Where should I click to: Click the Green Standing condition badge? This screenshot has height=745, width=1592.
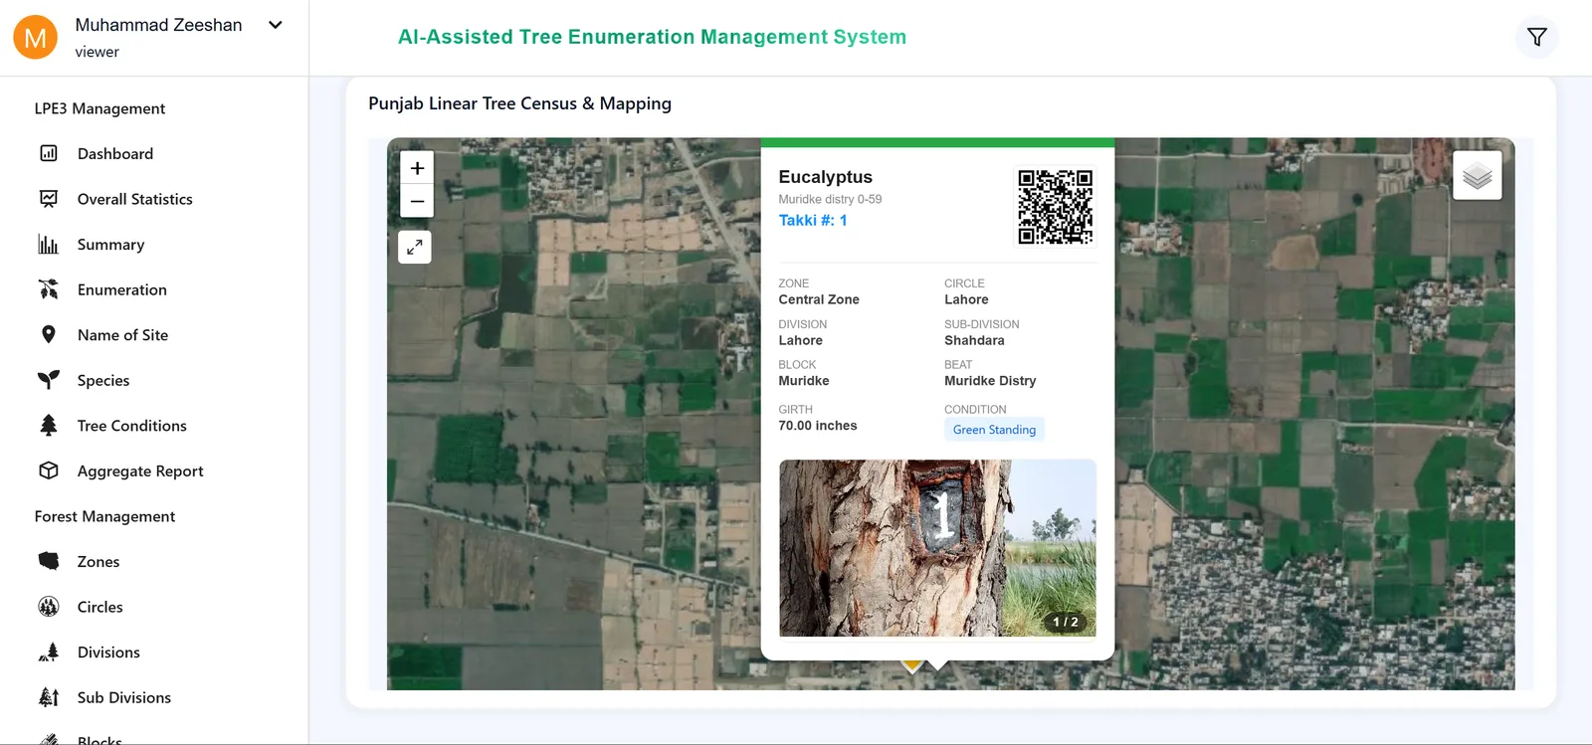[x=994, y=430]
